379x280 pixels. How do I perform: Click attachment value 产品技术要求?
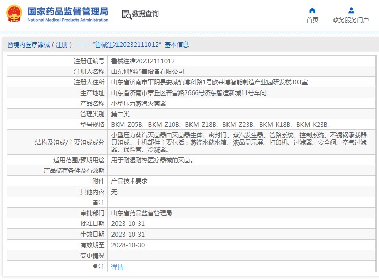click(129, 181)
